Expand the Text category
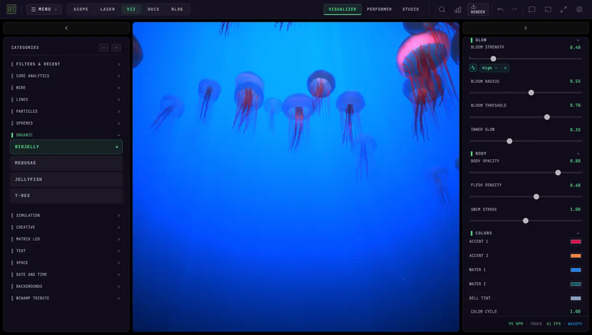592x335 pixels. tap(66, 251)
